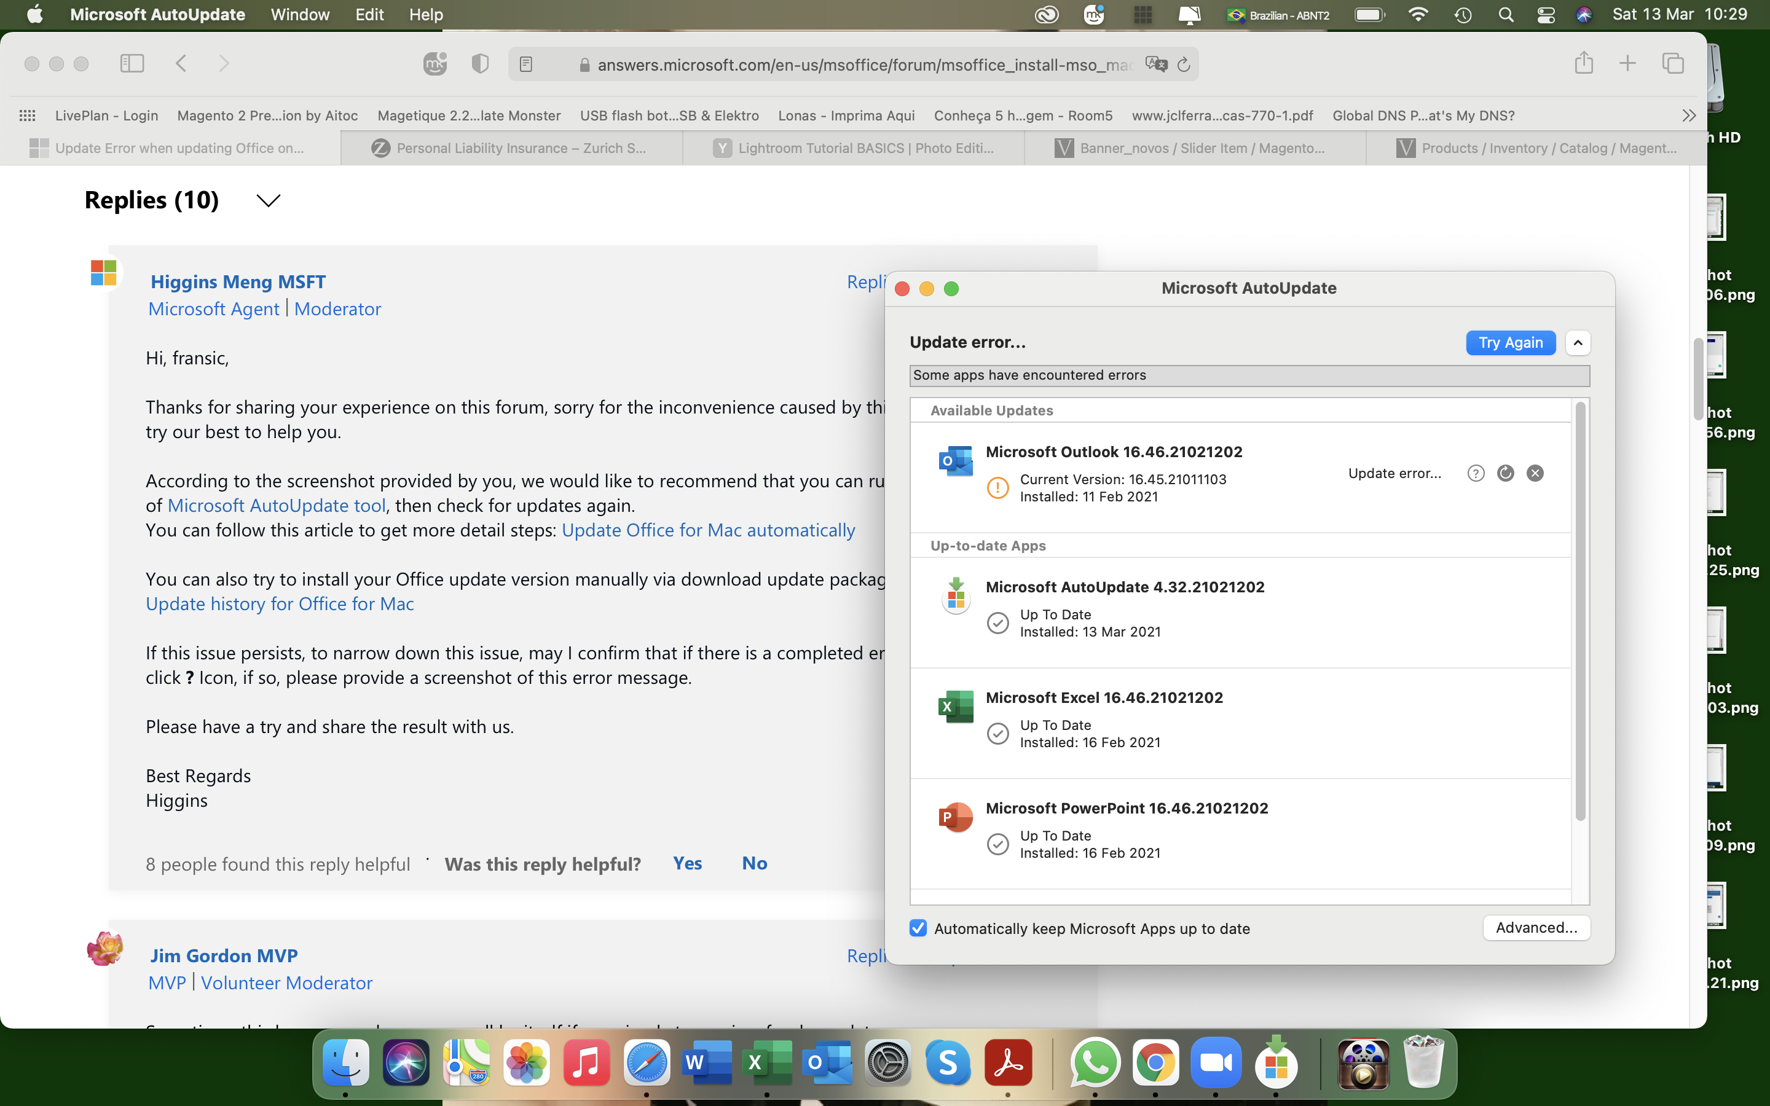Open Spotlight search in menu bar
This screenshot has width=1770, height=1106.
[1505, 15]
